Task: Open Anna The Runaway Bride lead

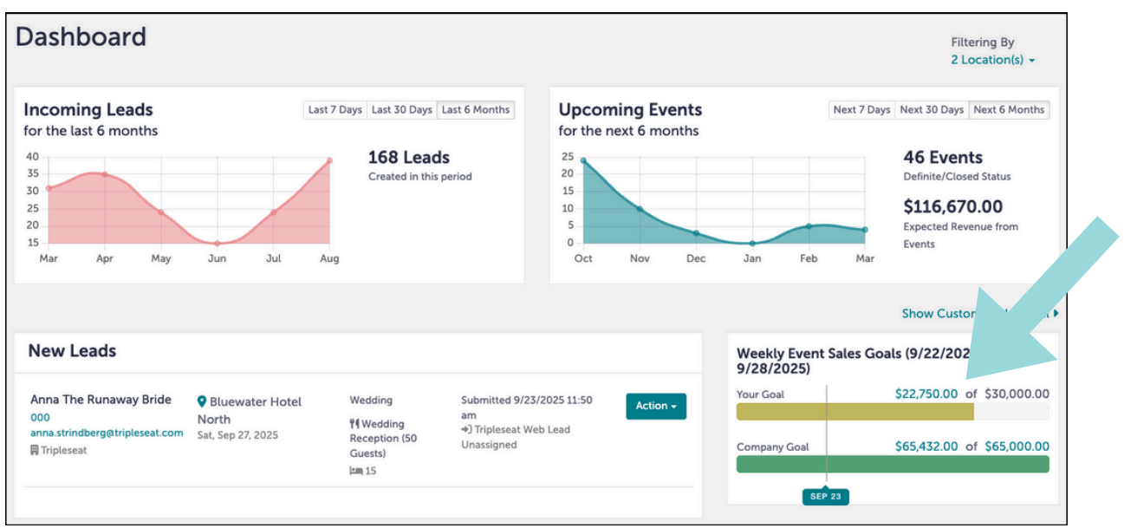Action: pos(101,400)
